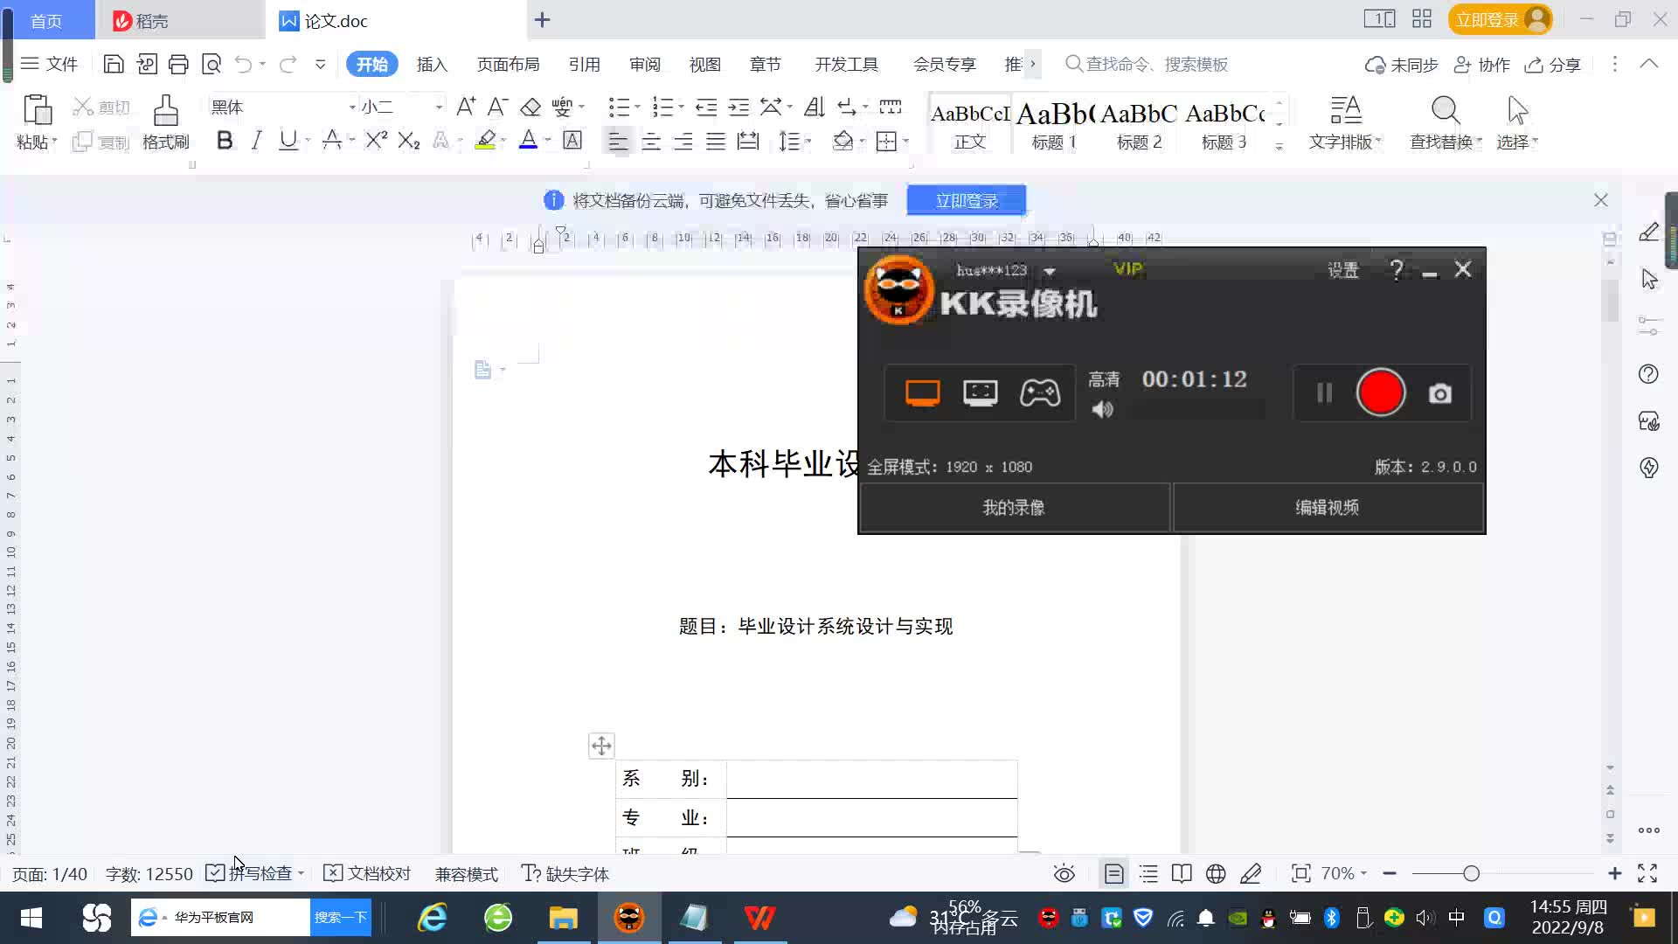Screen dimensions: 1678x944
Task: Switch to page layout view
Action: (x=1113, y=873)
